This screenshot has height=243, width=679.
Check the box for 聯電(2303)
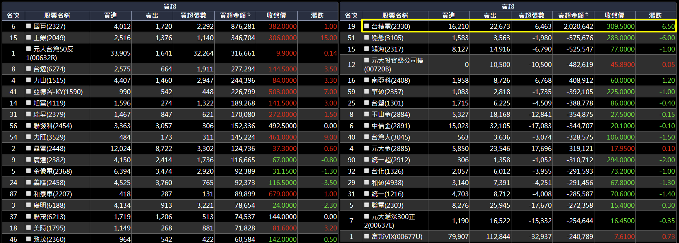367,205
